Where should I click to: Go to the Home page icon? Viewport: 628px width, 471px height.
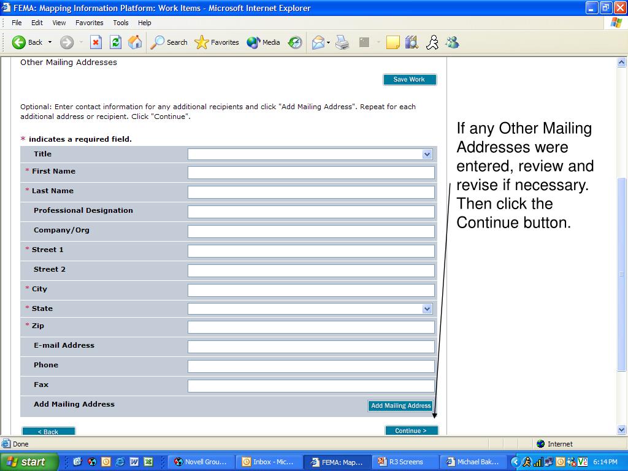point(135,42)
